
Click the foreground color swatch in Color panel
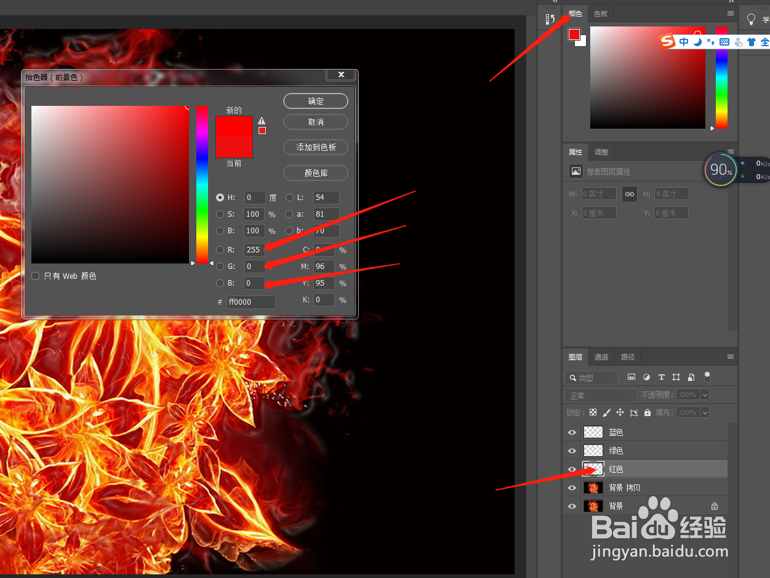tap(574, 34)
